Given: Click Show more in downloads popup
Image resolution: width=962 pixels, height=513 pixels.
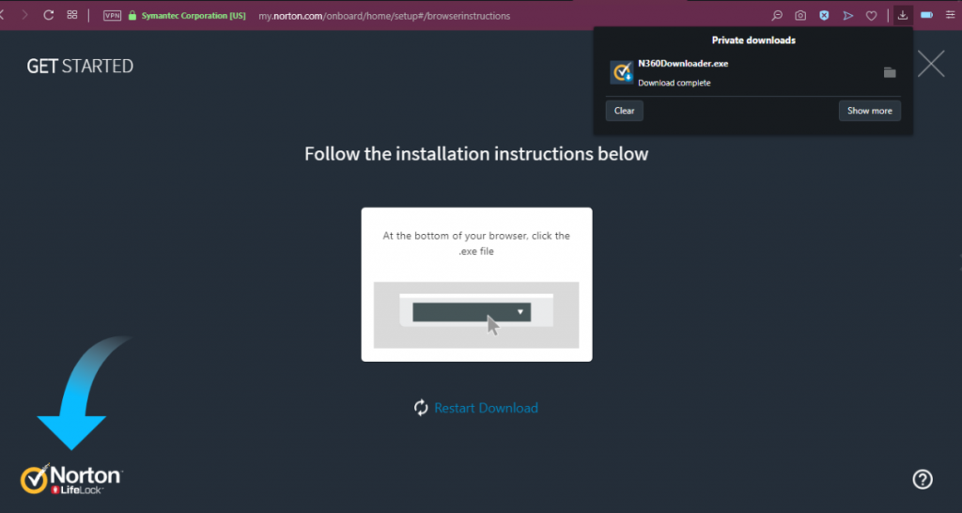Looking at the screenshot, I should (869, 111).
